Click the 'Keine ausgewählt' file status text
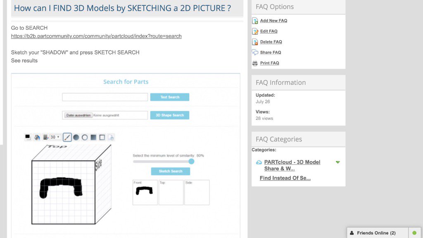This screenshot has width=423, height=238. pos(106,116)
